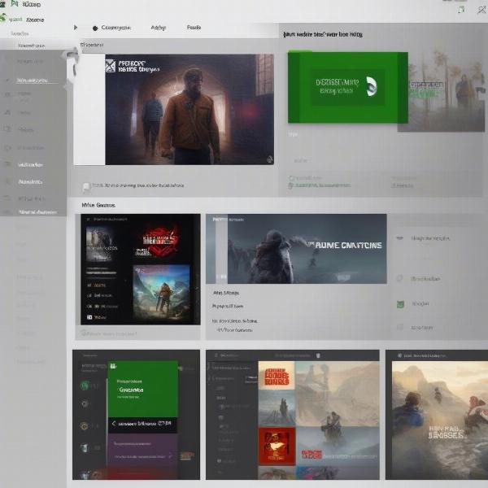Click the play triangle in the top toolbar

(76, 28)
